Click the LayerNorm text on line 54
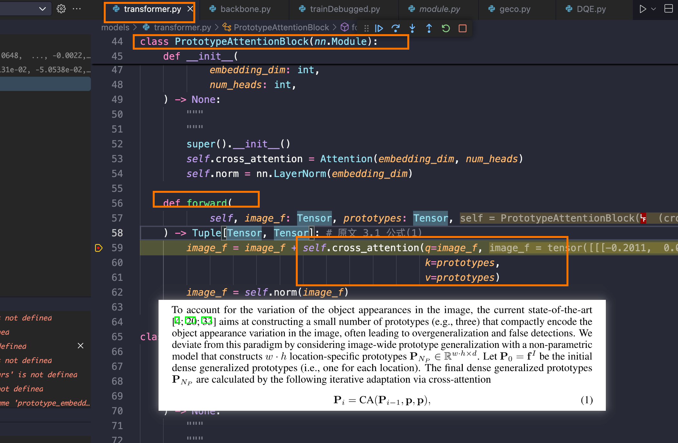 300,173
